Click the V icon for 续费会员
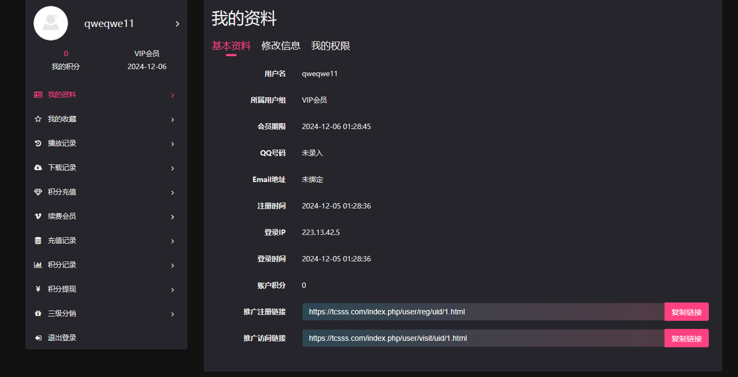The width and height of the screenshot is (738, 377). click(x=38, y=217)
